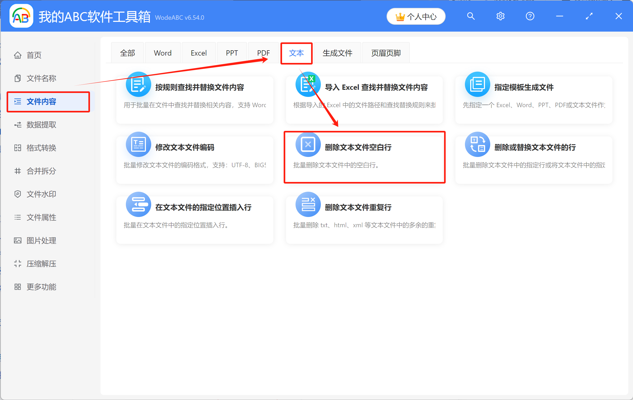Click the help question mark icon

click(530, 16)
